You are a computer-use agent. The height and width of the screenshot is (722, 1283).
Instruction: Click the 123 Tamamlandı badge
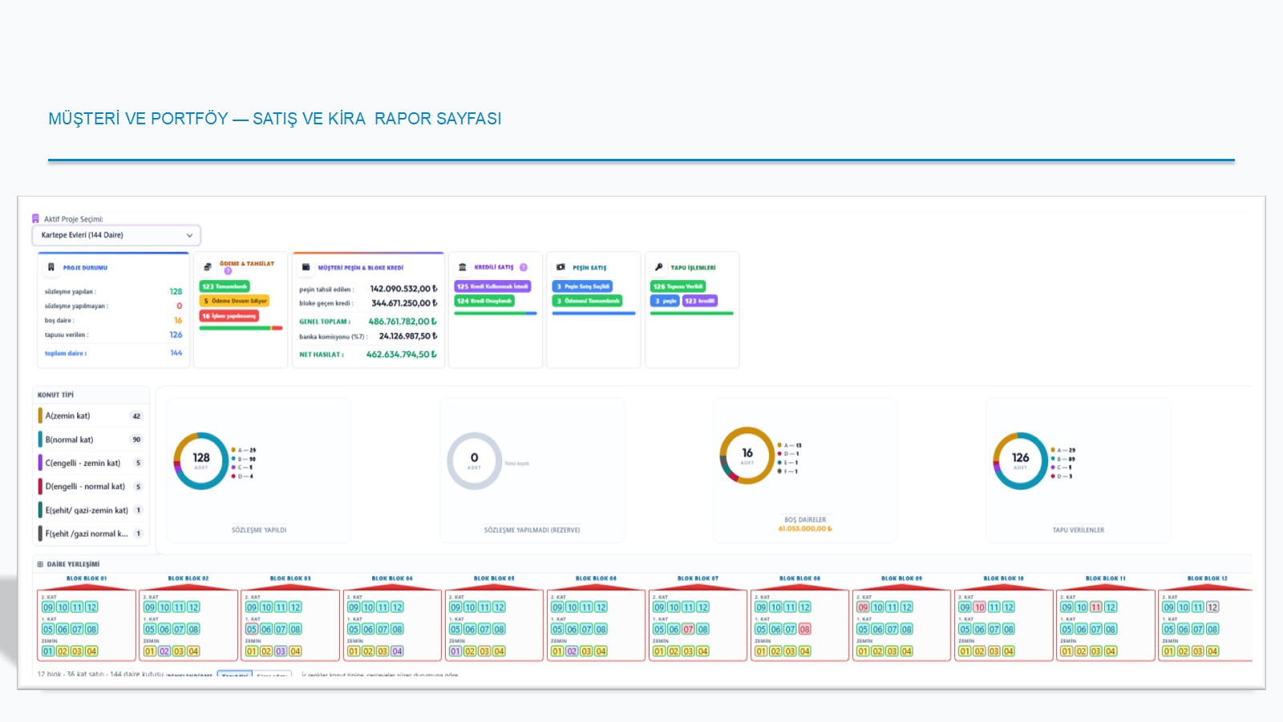tap(225, 286)
